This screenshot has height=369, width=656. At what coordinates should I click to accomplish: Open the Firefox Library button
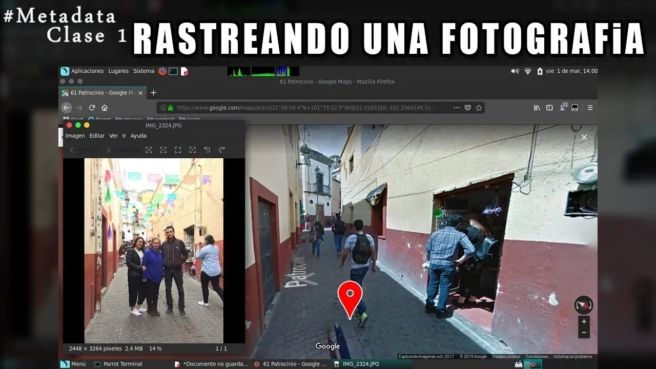537,108
